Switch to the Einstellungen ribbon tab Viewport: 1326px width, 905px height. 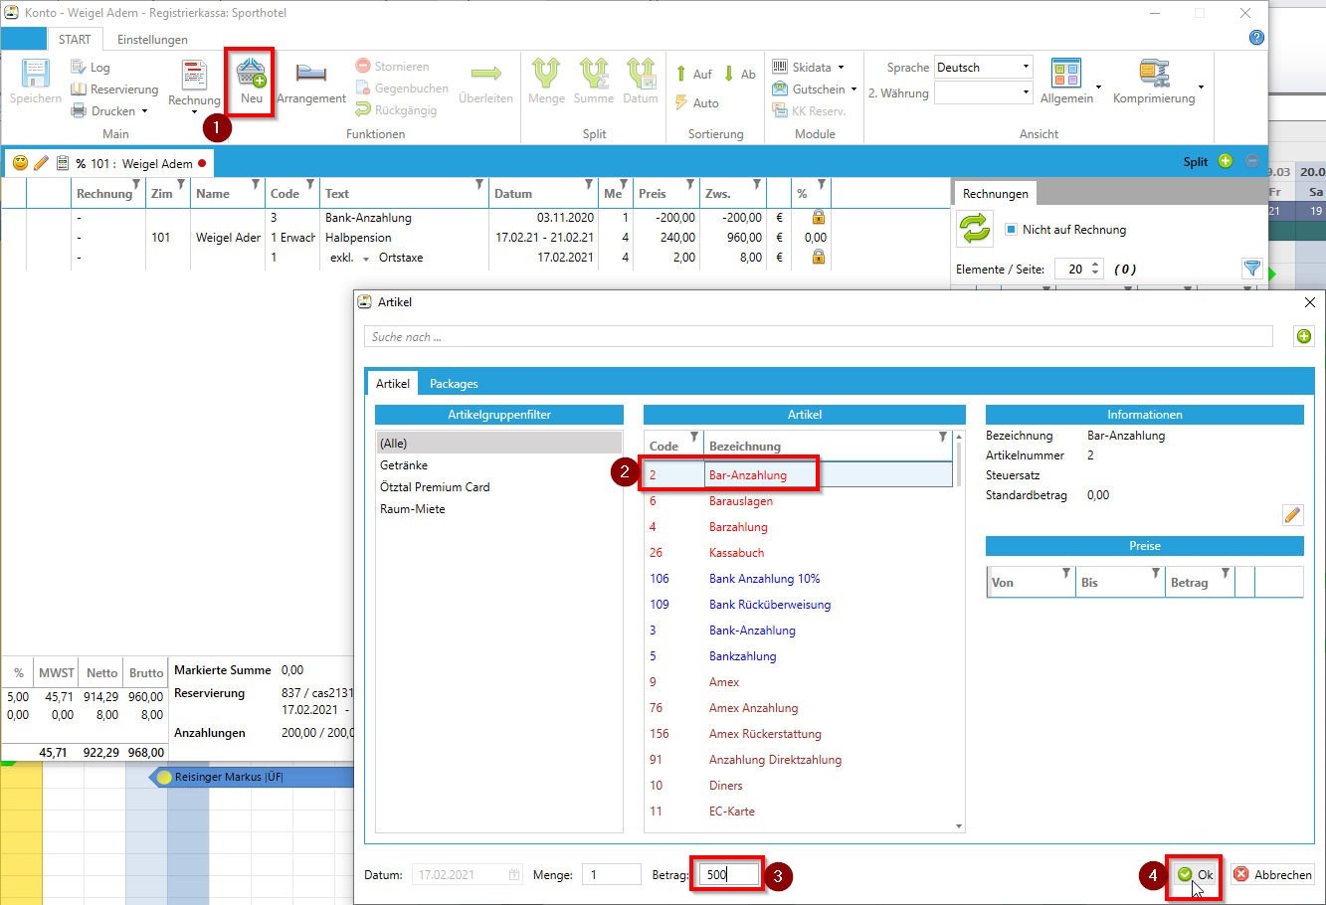pyautogui.click(x=152, y=40)
